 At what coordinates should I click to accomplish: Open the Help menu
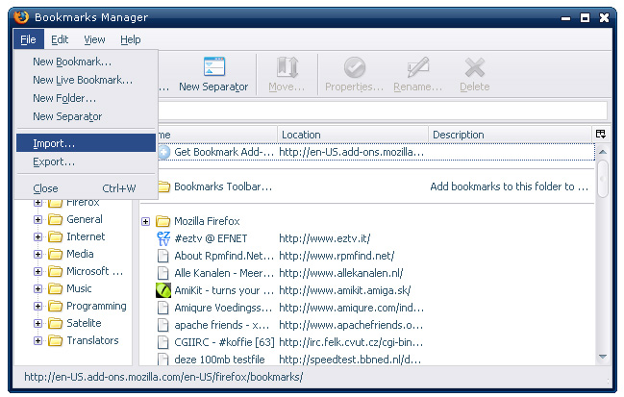(x=131, y=39)
